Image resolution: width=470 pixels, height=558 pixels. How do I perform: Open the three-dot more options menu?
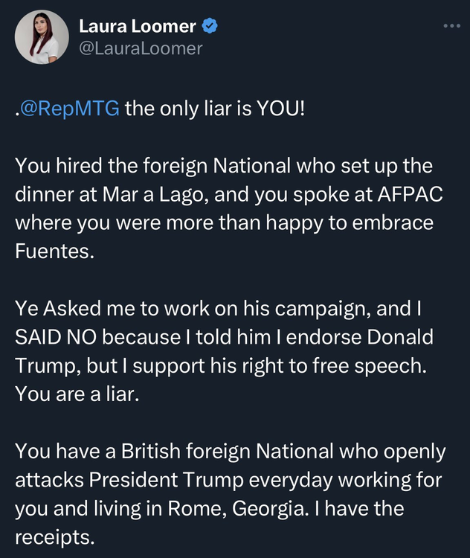pos(451,26)
